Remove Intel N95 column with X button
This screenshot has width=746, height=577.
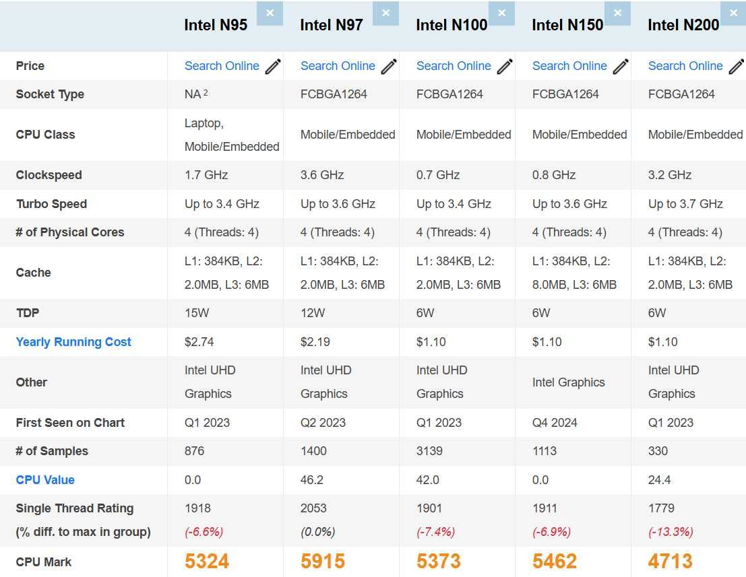coord(270,13)
